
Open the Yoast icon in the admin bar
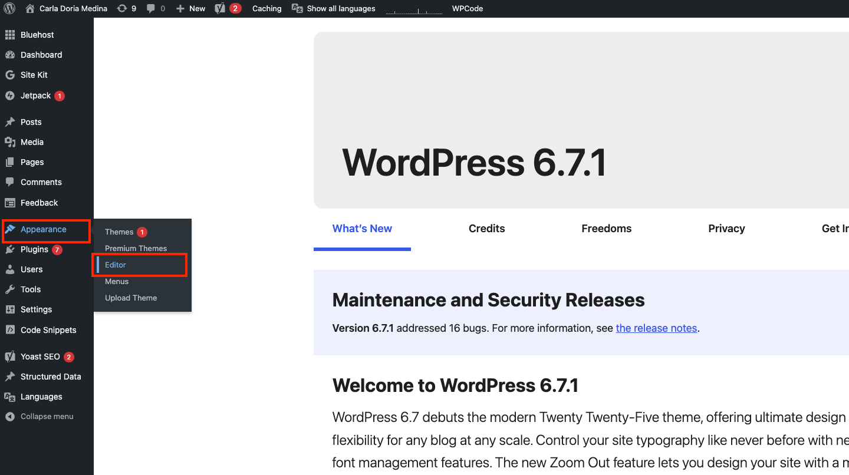pos(220,8)
